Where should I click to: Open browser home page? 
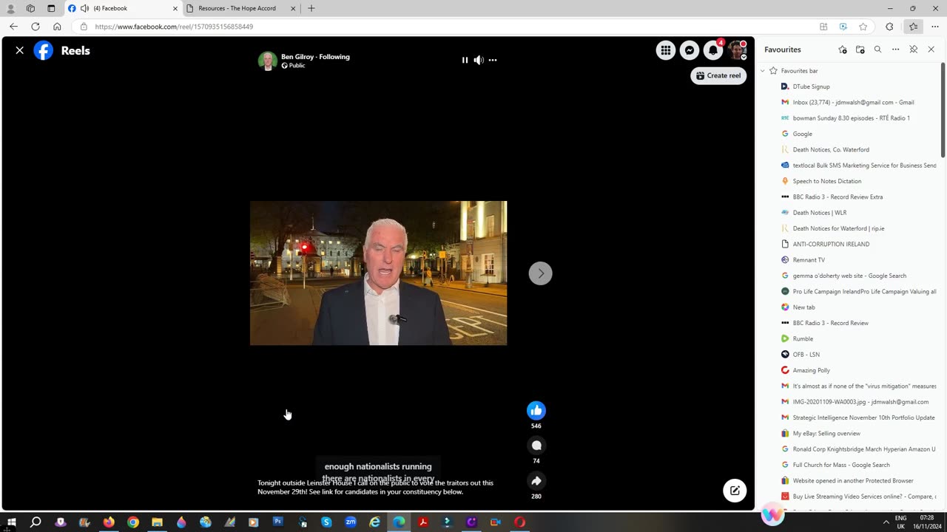click(x=57, y=27)
